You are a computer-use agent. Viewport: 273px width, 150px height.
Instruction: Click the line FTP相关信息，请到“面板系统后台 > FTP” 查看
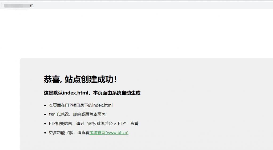click(94, 124)
